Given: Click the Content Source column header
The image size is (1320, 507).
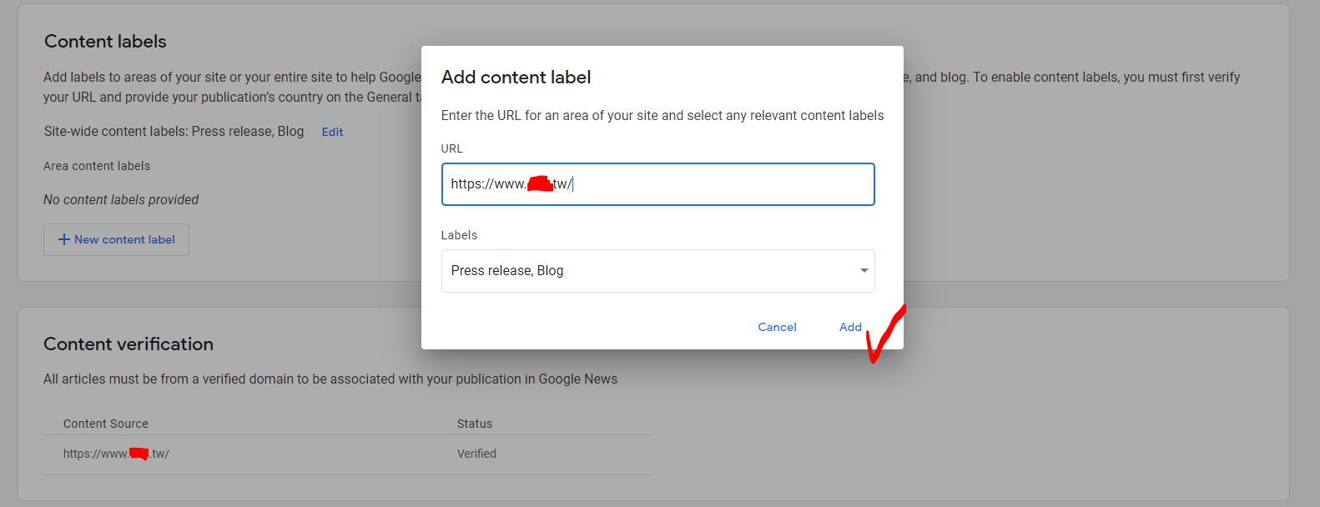Looking at the screenshot, I should (x=106, y=424).
